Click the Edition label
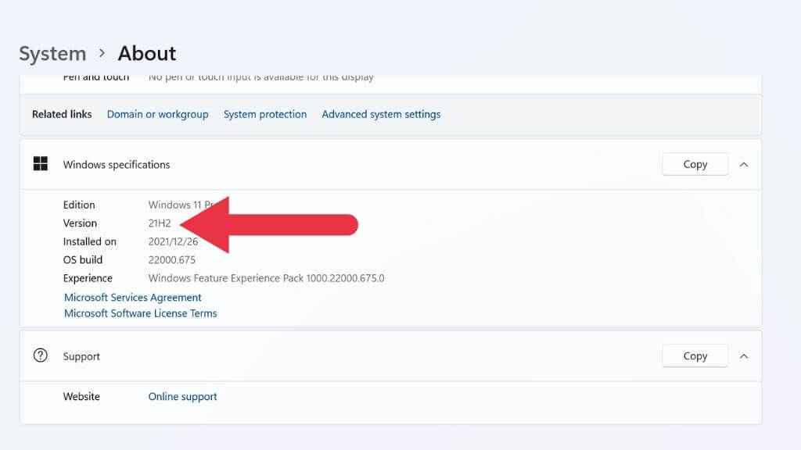The width and height of the screenshot is (801, 450). (79, 205)
